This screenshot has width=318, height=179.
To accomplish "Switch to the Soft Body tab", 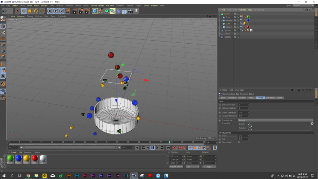I will point(270,98).
